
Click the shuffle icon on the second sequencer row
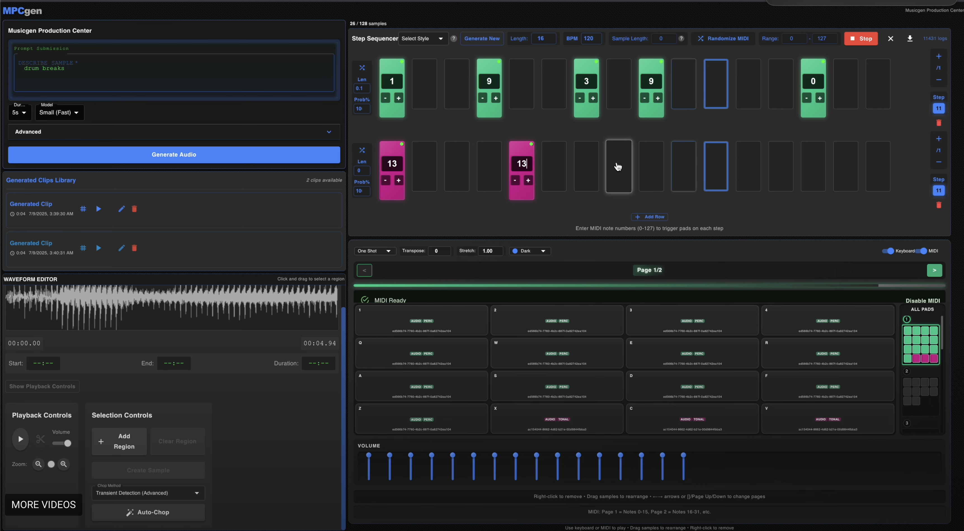(362, 150)
